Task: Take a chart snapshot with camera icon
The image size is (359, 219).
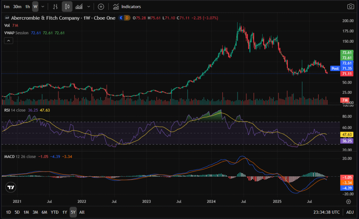Action: click(350, 7)
